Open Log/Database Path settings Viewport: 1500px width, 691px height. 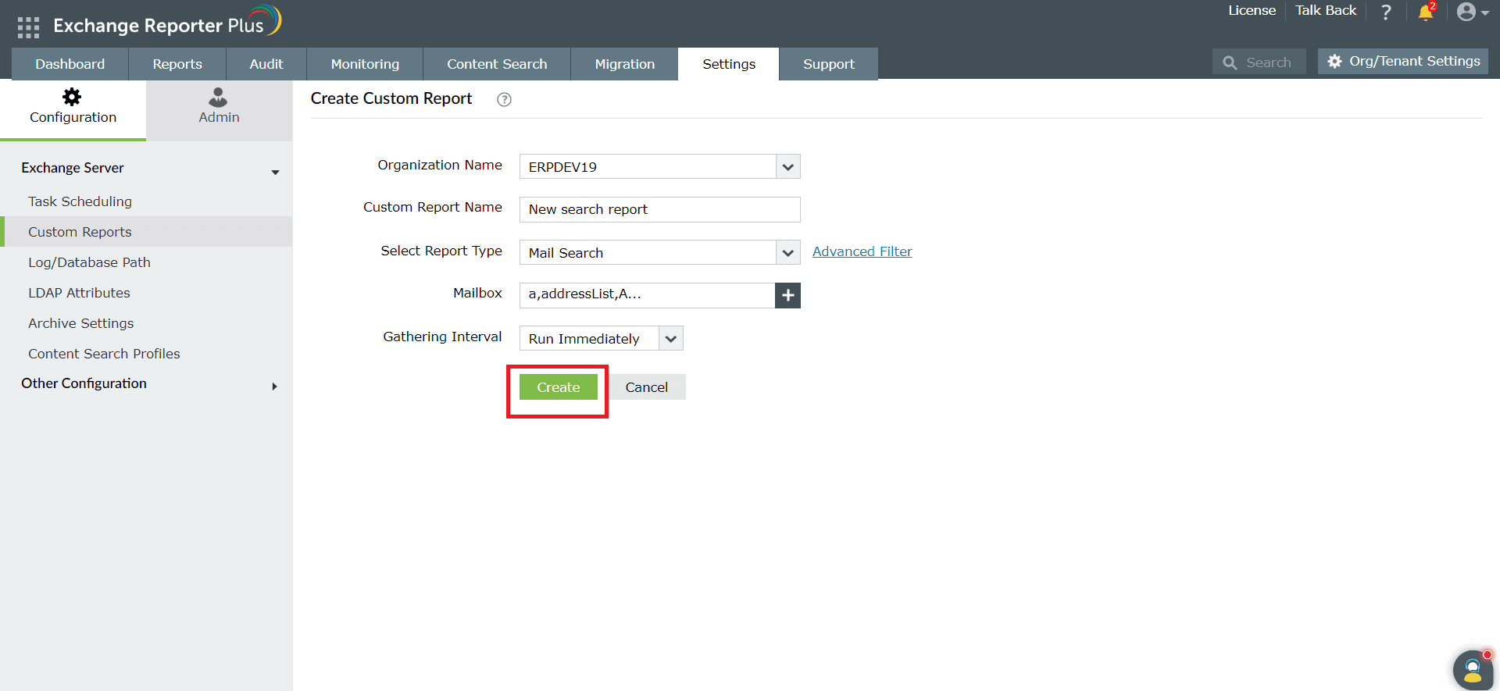(x=89, y=262)
